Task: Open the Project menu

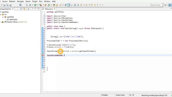Action: click(x=35, y=1)
